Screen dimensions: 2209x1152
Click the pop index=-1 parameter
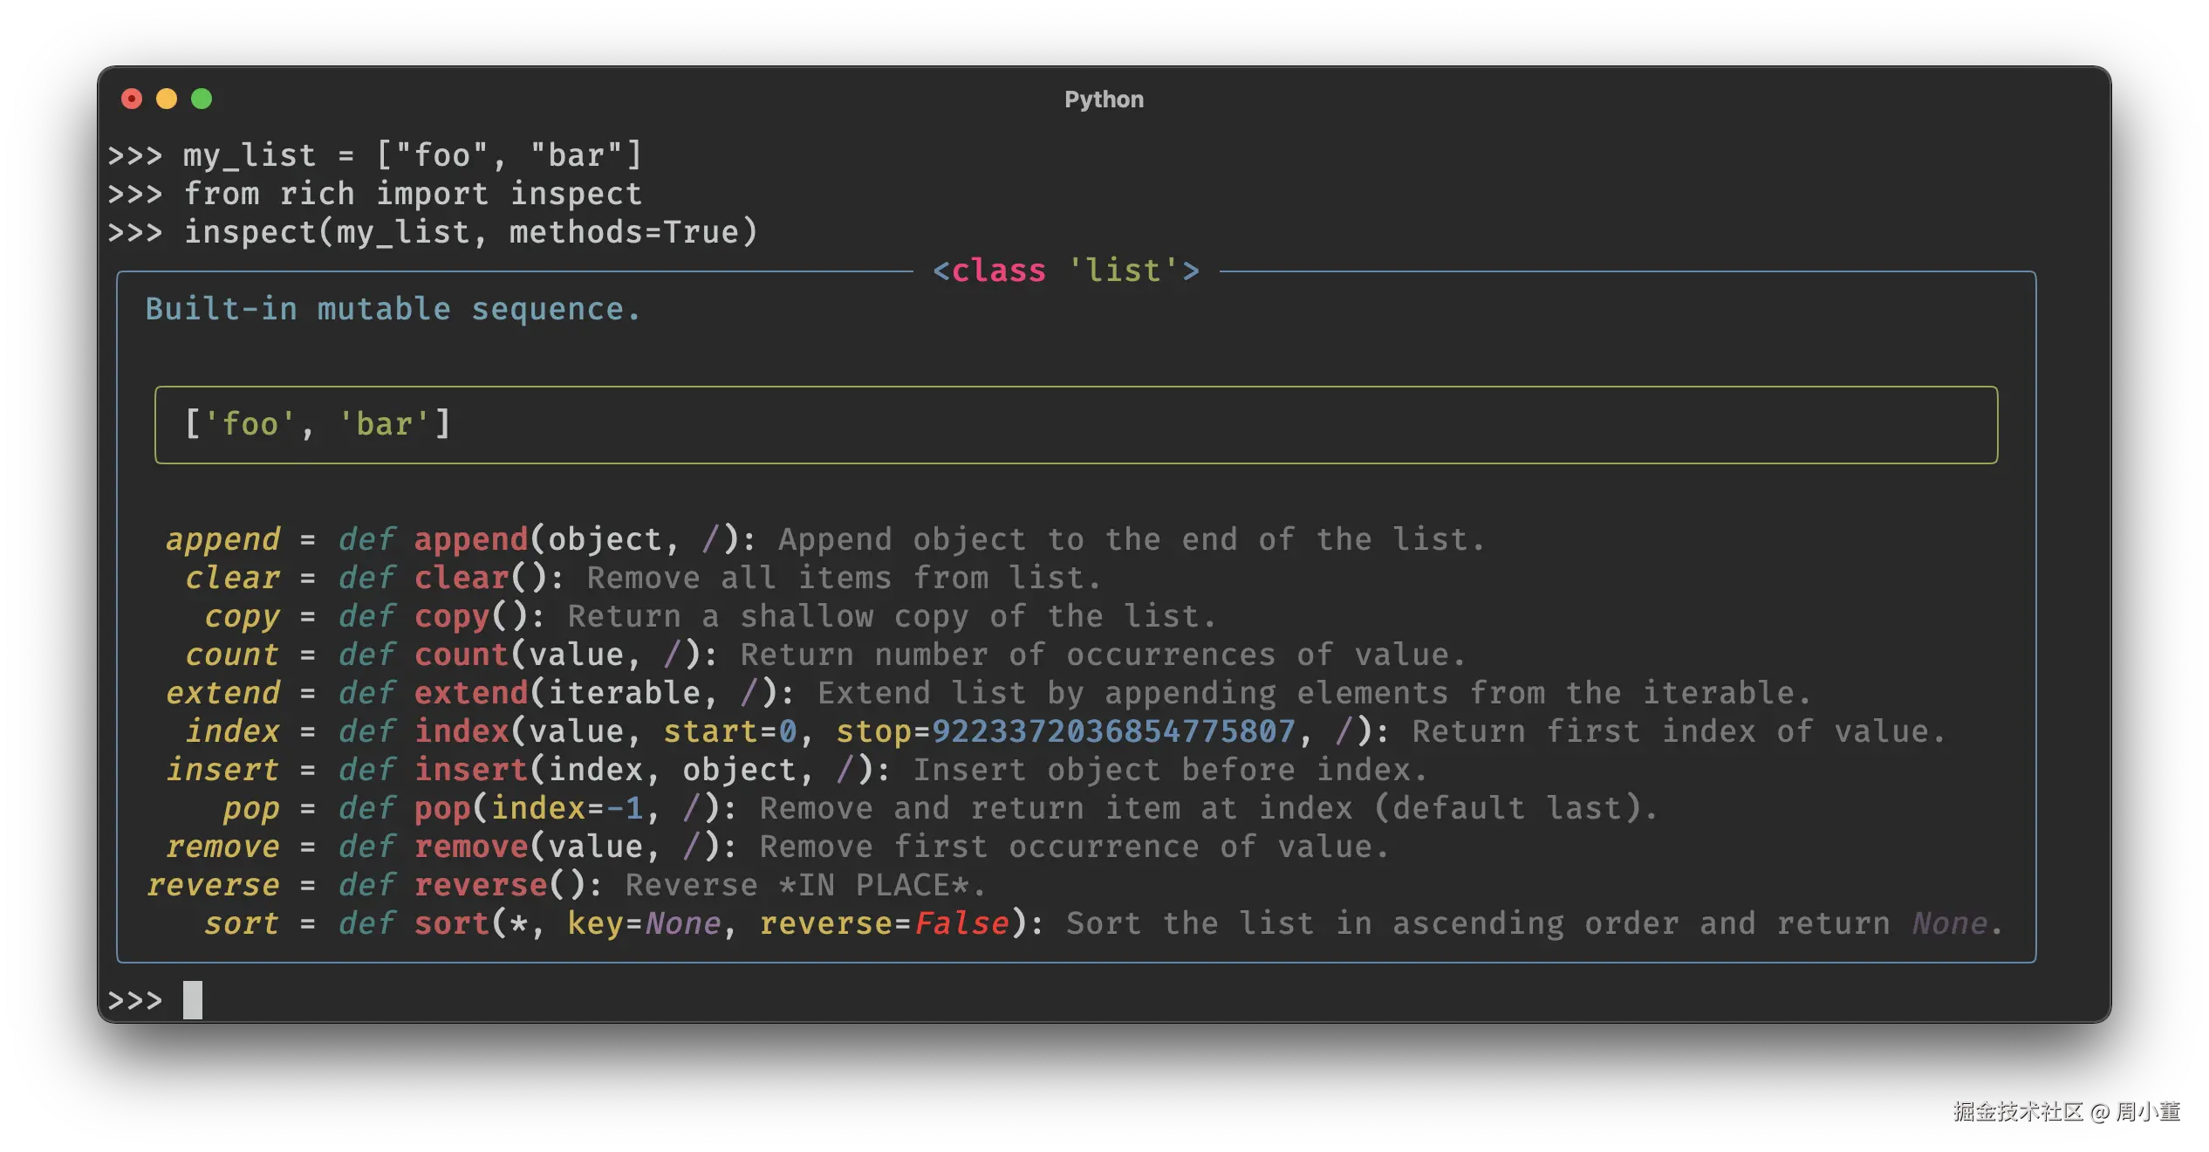[x=567, y=808]
